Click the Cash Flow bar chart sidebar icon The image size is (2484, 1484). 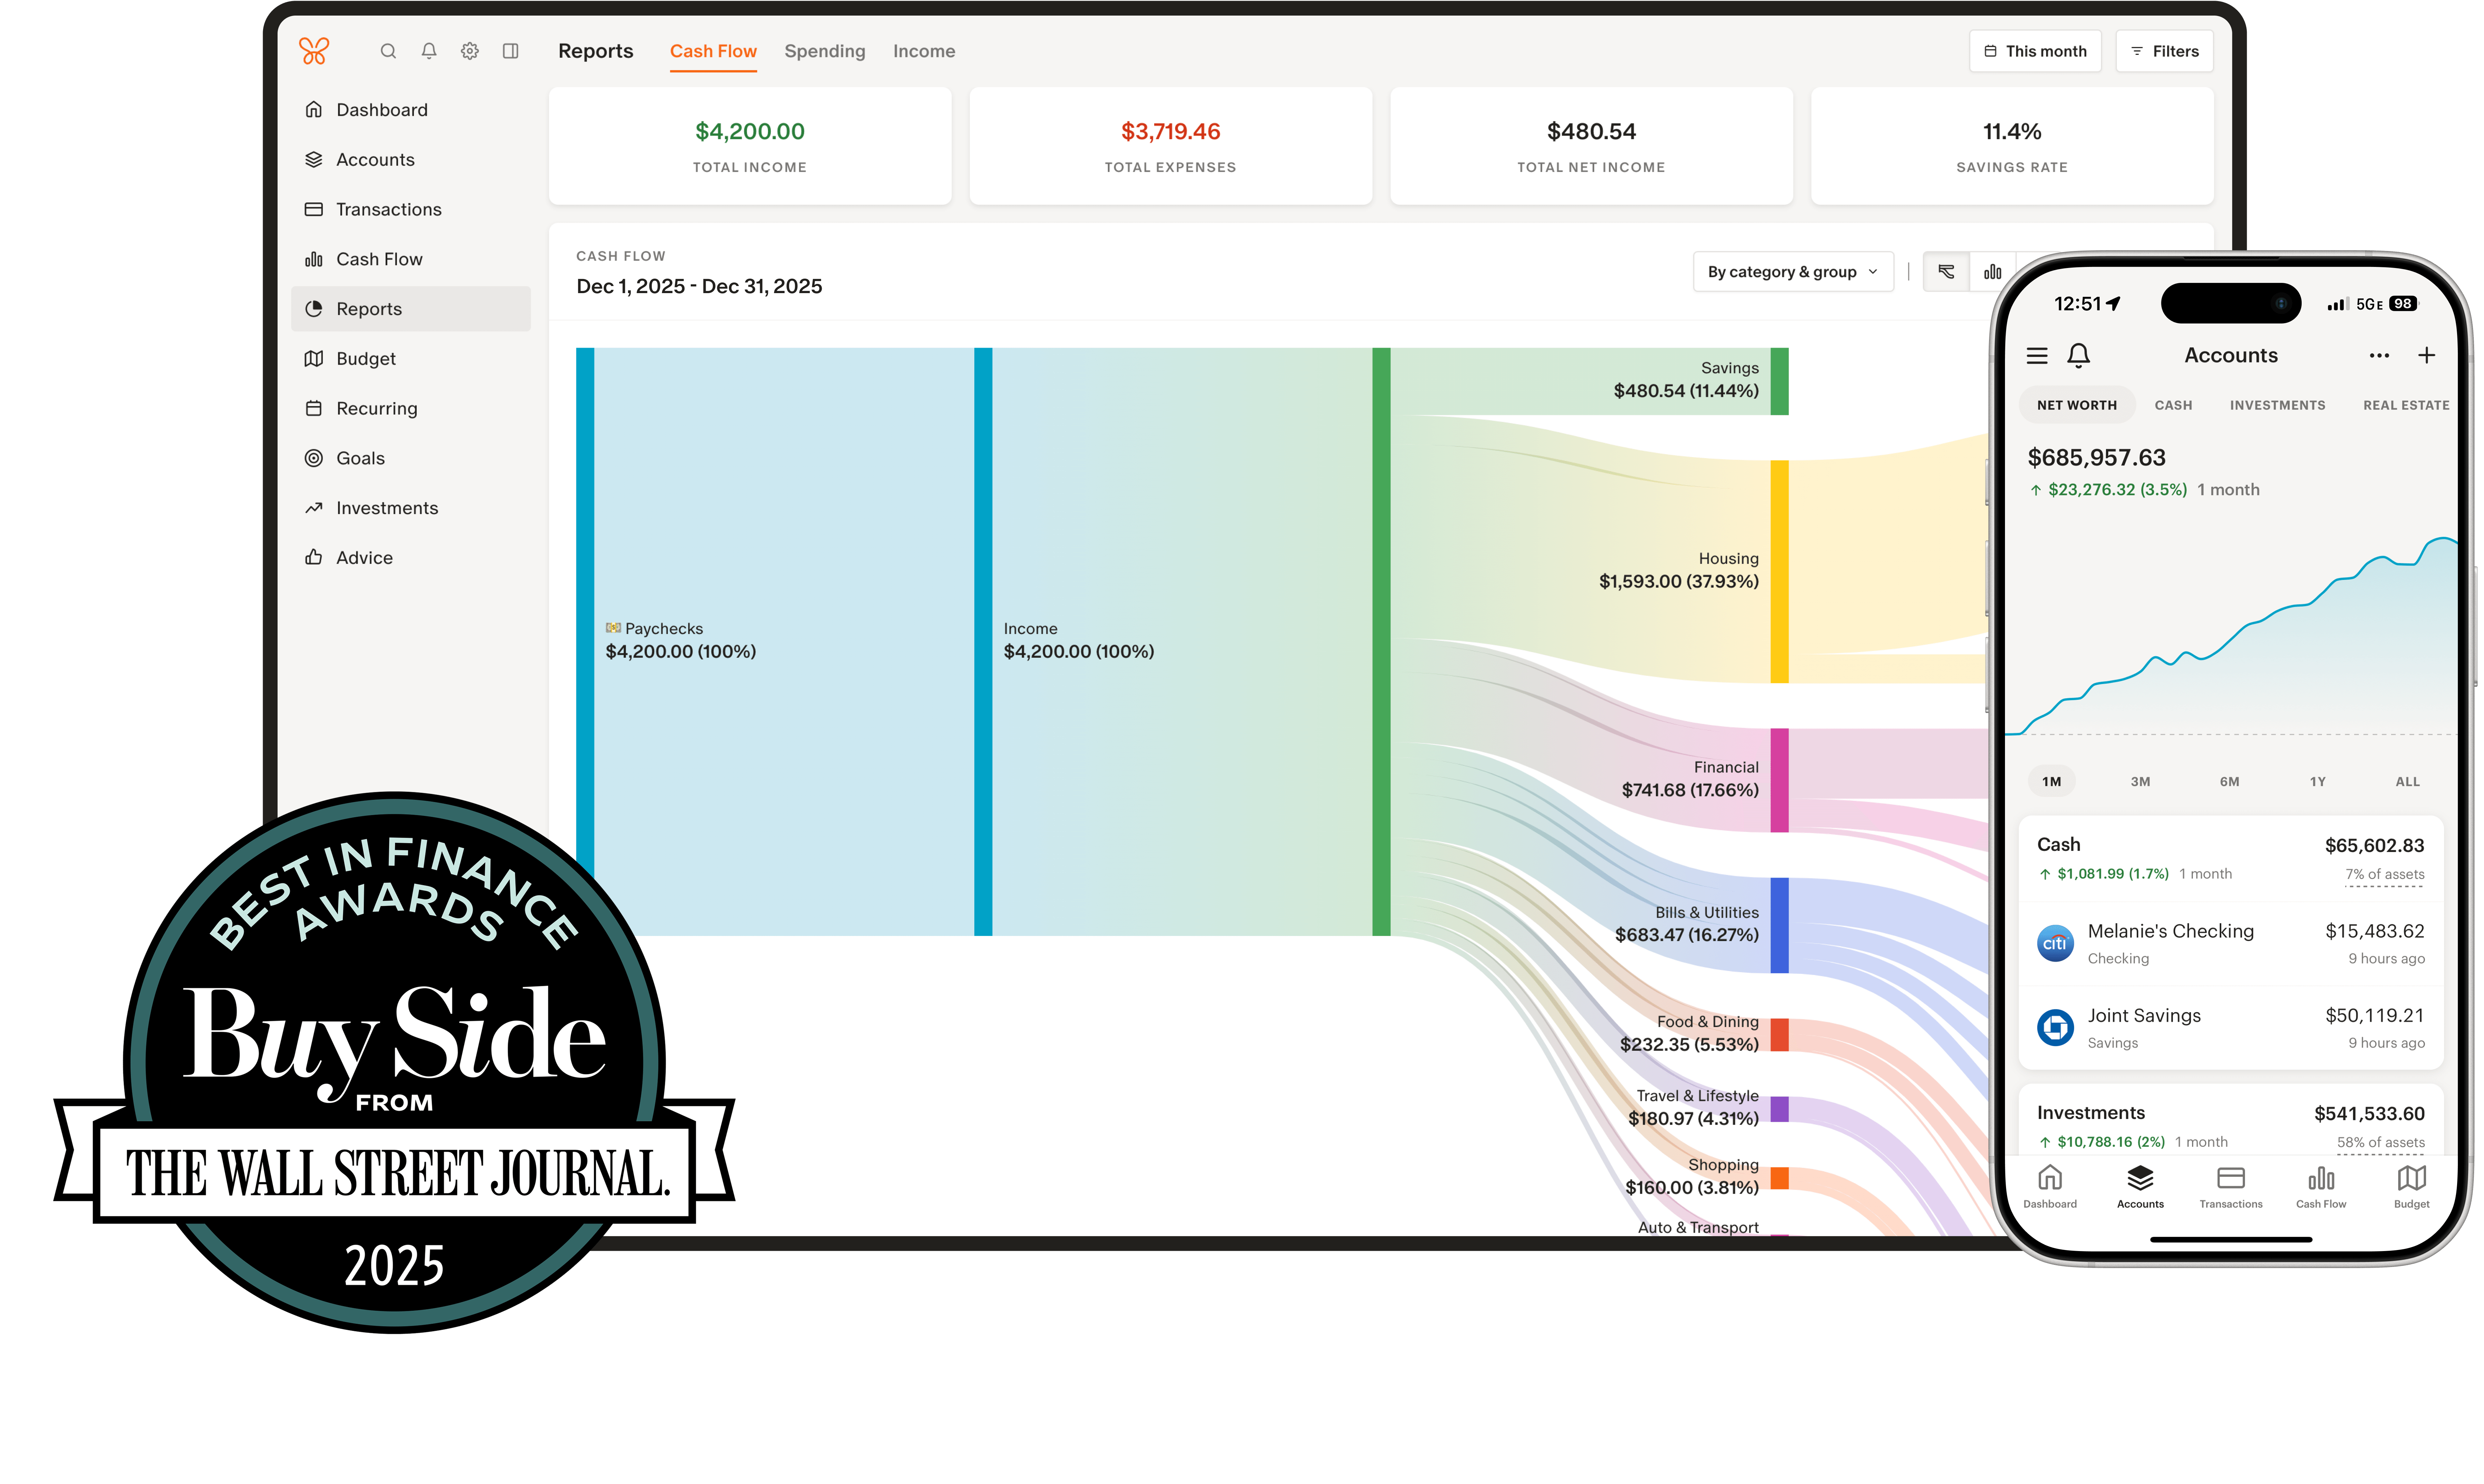click(x=314, y=259)
